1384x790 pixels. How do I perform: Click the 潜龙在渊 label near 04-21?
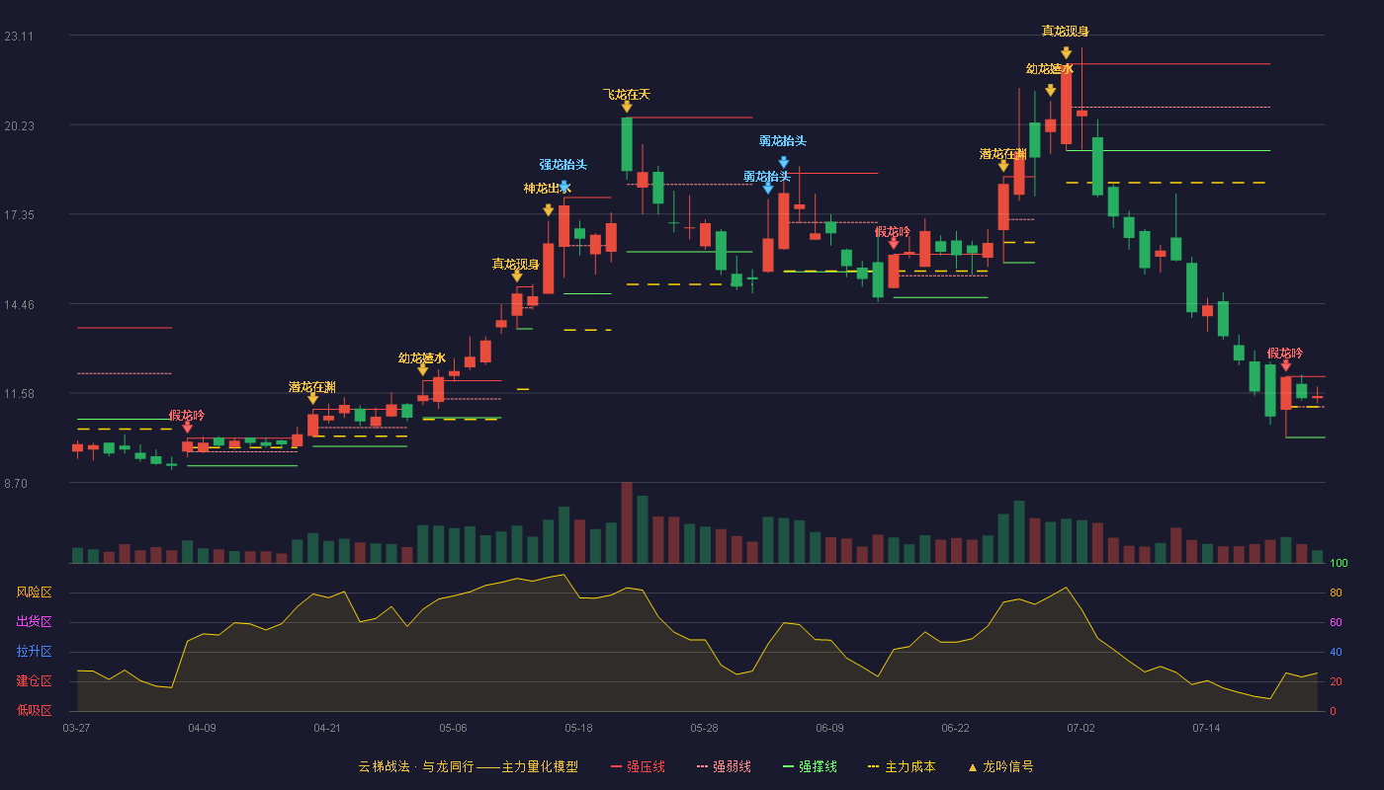[x=312, y=387]
